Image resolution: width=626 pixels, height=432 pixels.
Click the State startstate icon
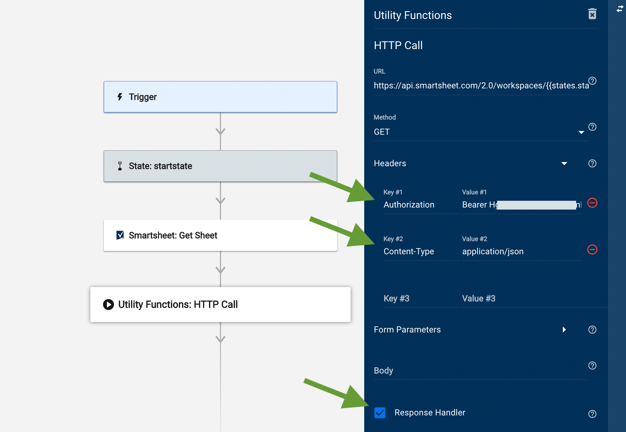120,166
